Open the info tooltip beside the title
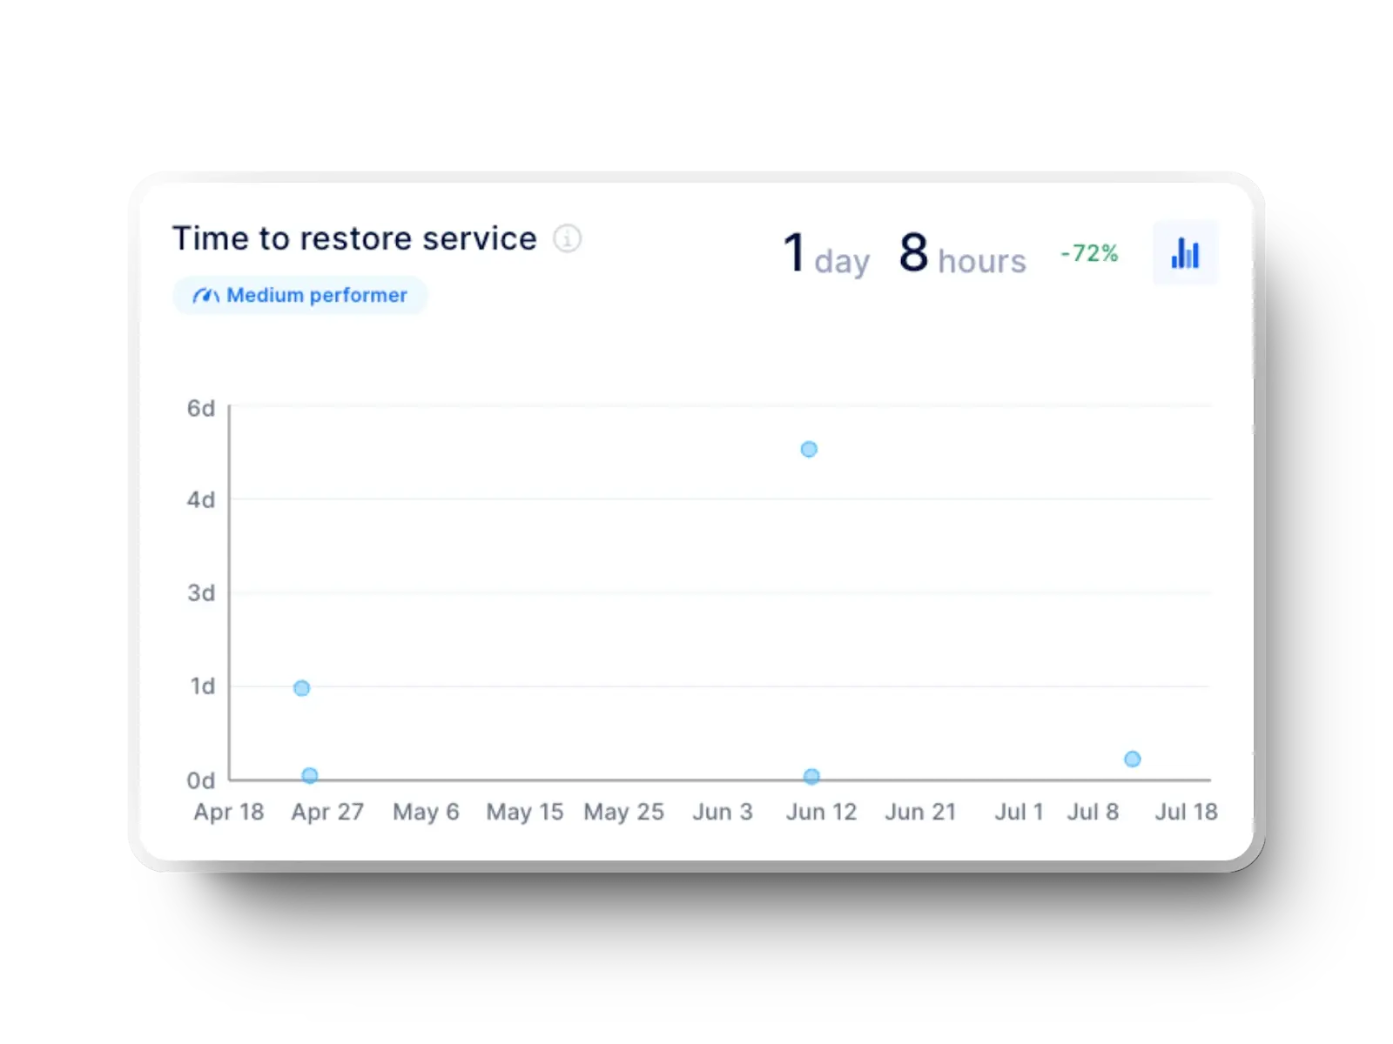 569,239
